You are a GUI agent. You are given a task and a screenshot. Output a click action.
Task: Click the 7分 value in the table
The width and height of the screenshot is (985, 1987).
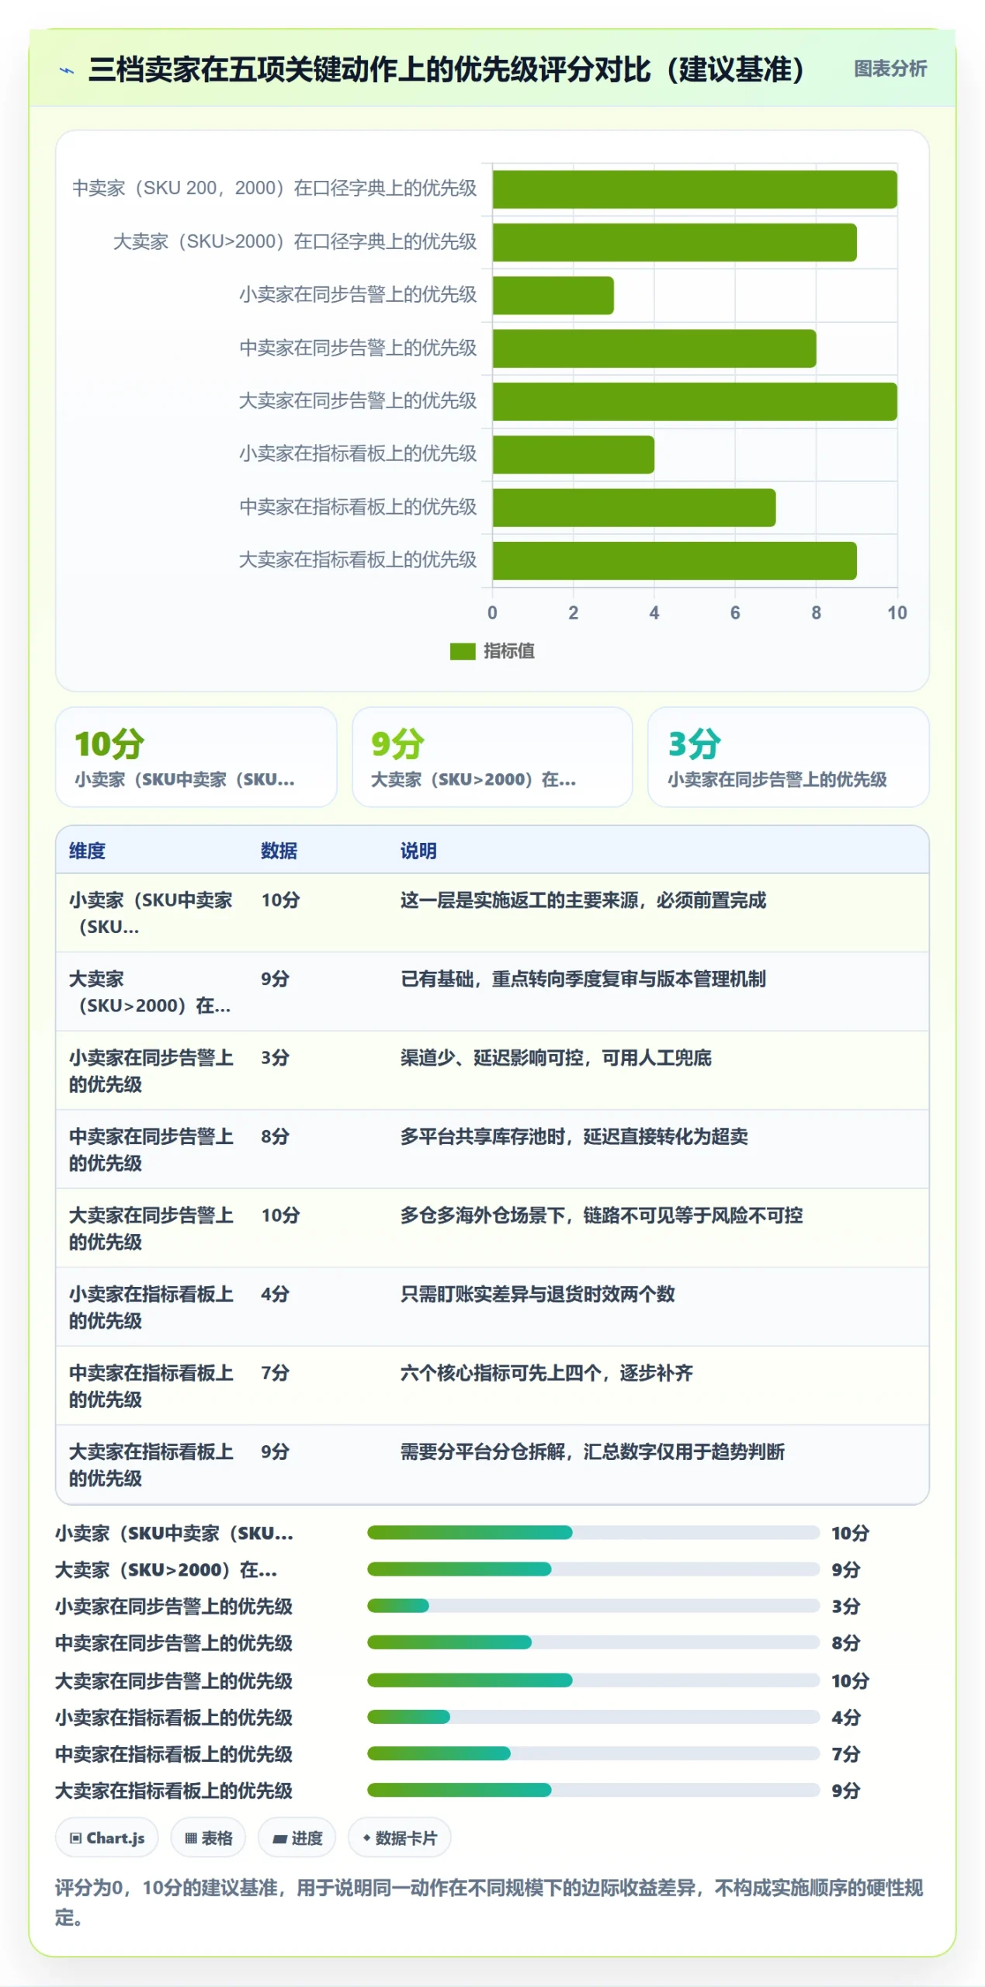tap(275, 1373)
